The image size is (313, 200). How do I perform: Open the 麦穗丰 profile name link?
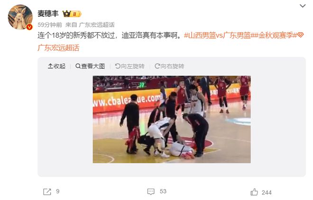coord(48,14)
